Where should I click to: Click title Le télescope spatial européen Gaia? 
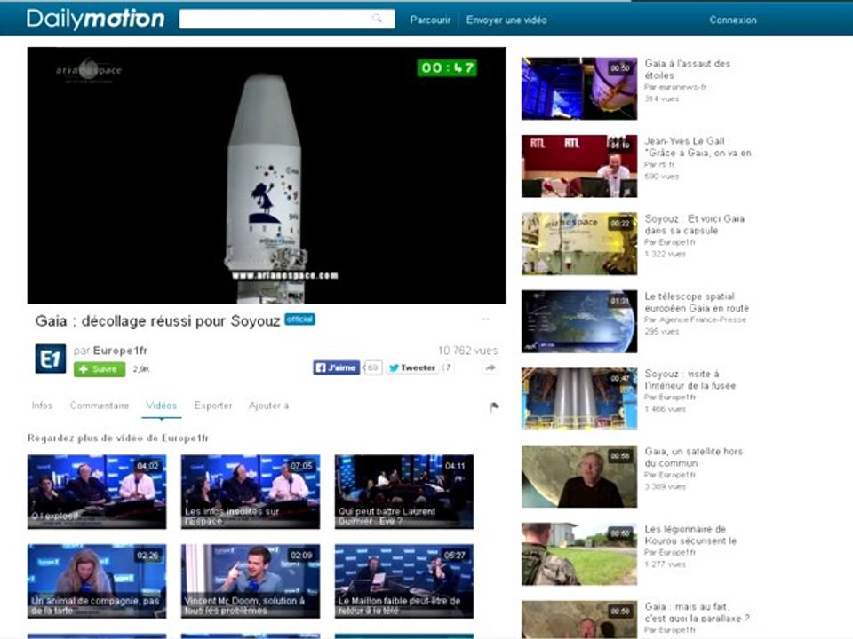coord(697,302)
